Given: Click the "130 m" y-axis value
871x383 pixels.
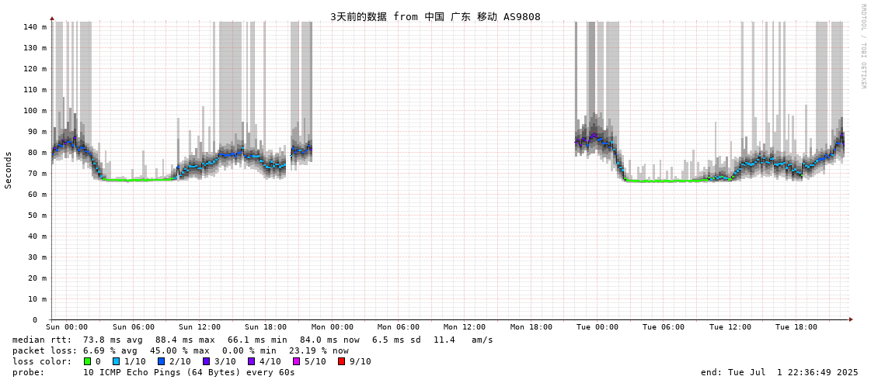Looking at the screenshot, I should coord(36,47).
